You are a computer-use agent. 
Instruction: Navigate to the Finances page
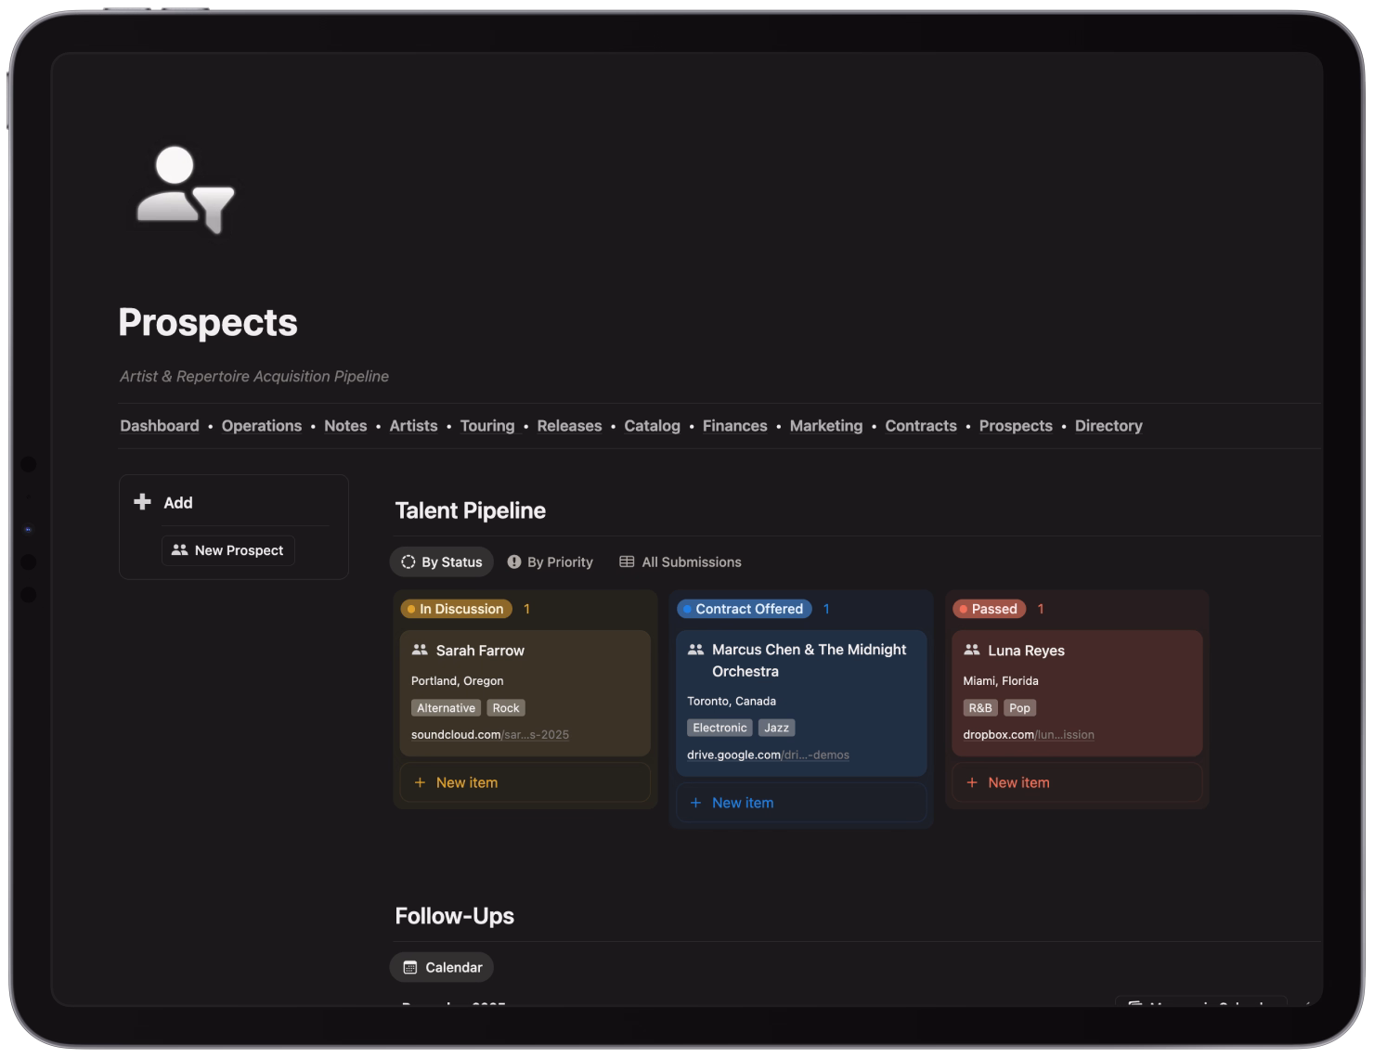(734, 426)
